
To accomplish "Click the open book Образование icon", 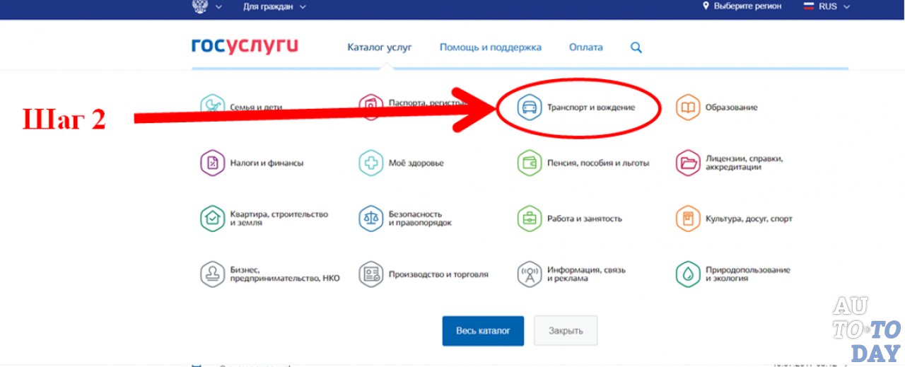I will 687,107.
